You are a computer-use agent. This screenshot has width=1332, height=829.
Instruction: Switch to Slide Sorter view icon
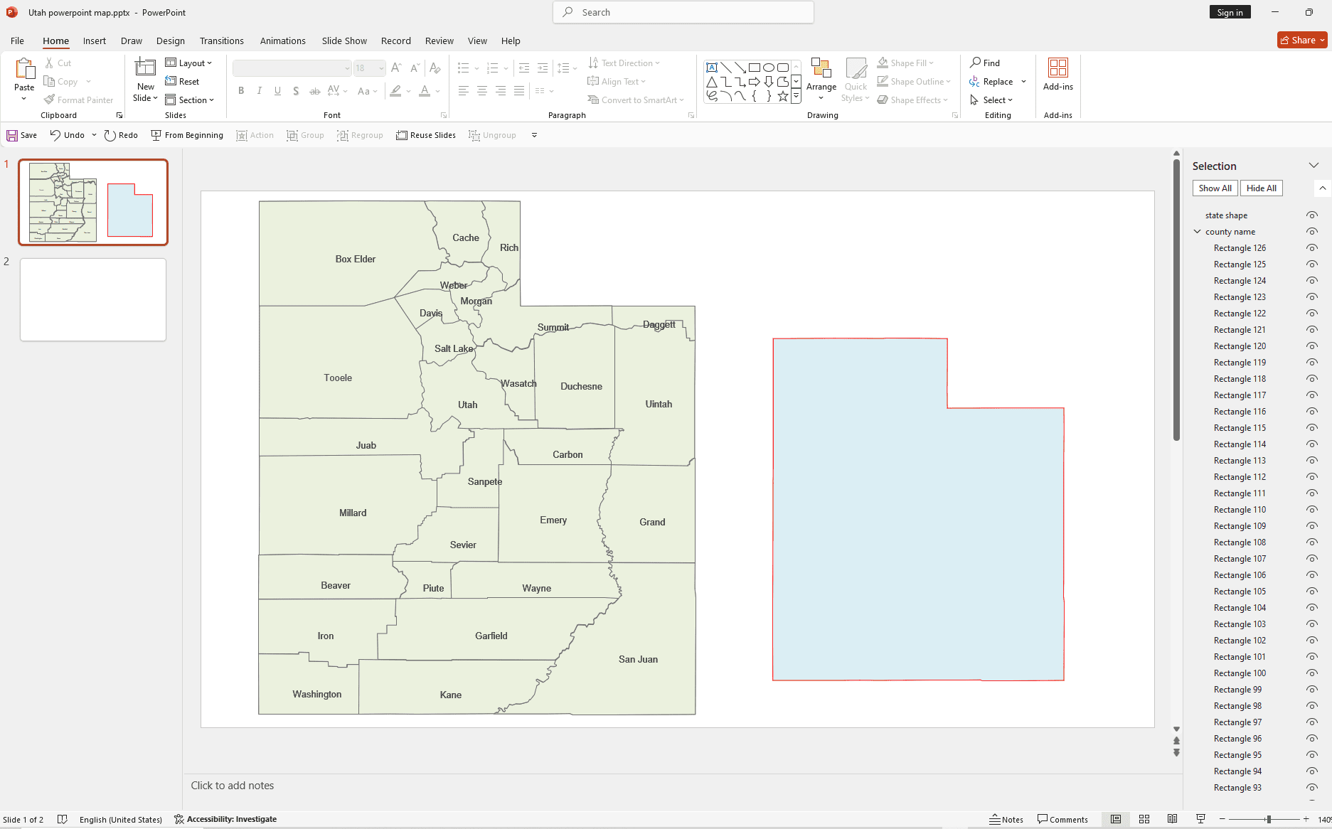point(1144,819)
